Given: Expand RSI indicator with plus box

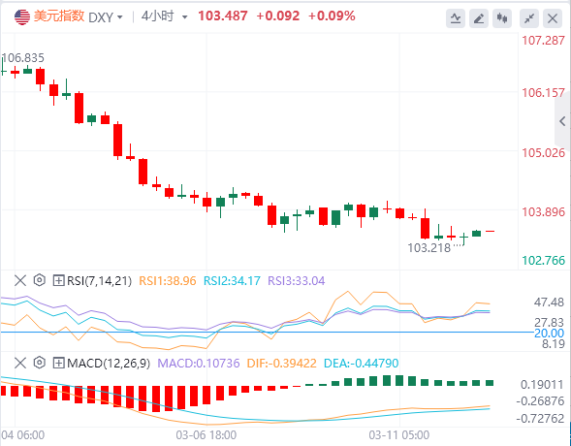Looking at the screenshot, I should click(x=58, y=281).
